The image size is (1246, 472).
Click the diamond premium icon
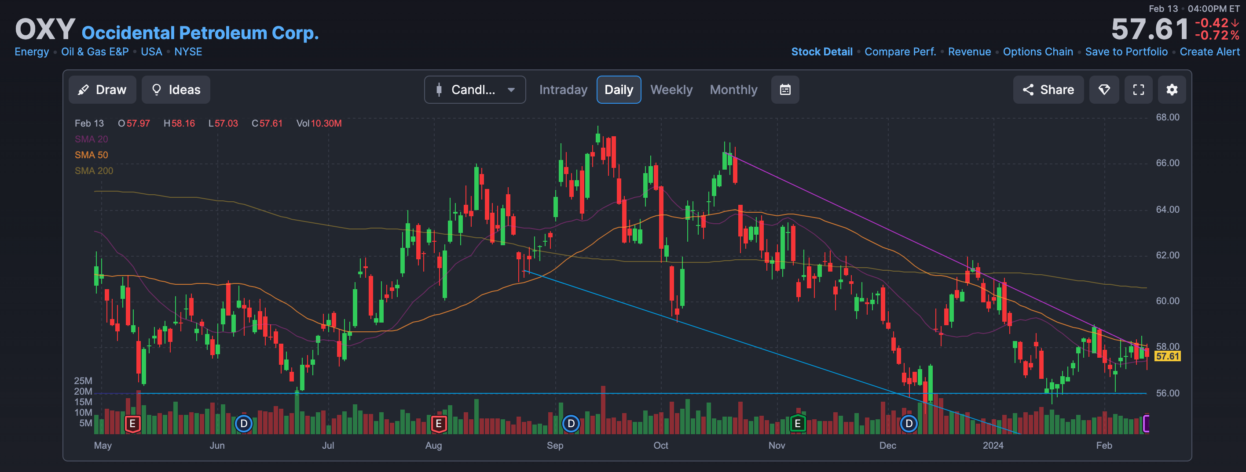pyautogui.click(x=1104, y=89)
